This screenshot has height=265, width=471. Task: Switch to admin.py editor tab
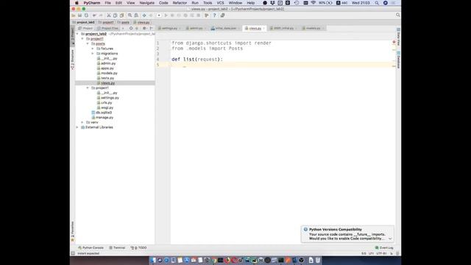click(x=196, y=28)
